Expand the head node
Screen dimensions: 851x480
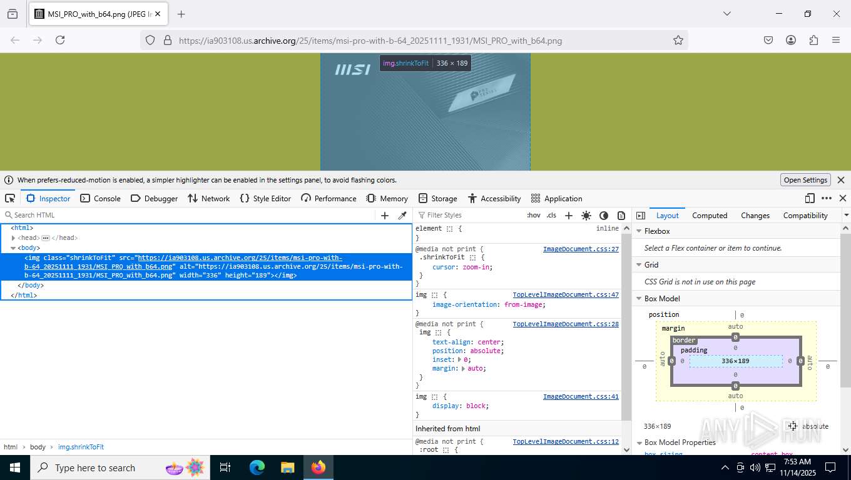pyautogui.click(x=13, y=238)
